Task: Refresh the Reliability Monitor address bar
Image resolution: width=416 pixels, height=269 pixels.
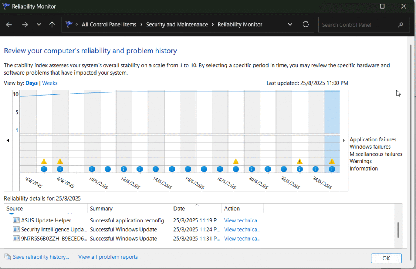Action: (306, 24)
